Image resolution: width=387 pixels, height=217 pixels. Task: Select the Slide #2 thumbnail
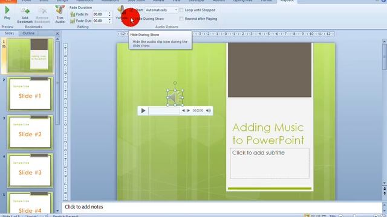pyautogui.click(x=30, y=132)
